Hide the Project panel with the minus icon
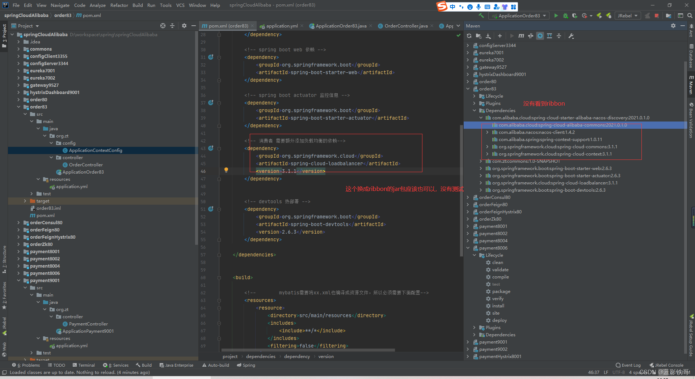695x379 pixels. [x=194, y=26]
